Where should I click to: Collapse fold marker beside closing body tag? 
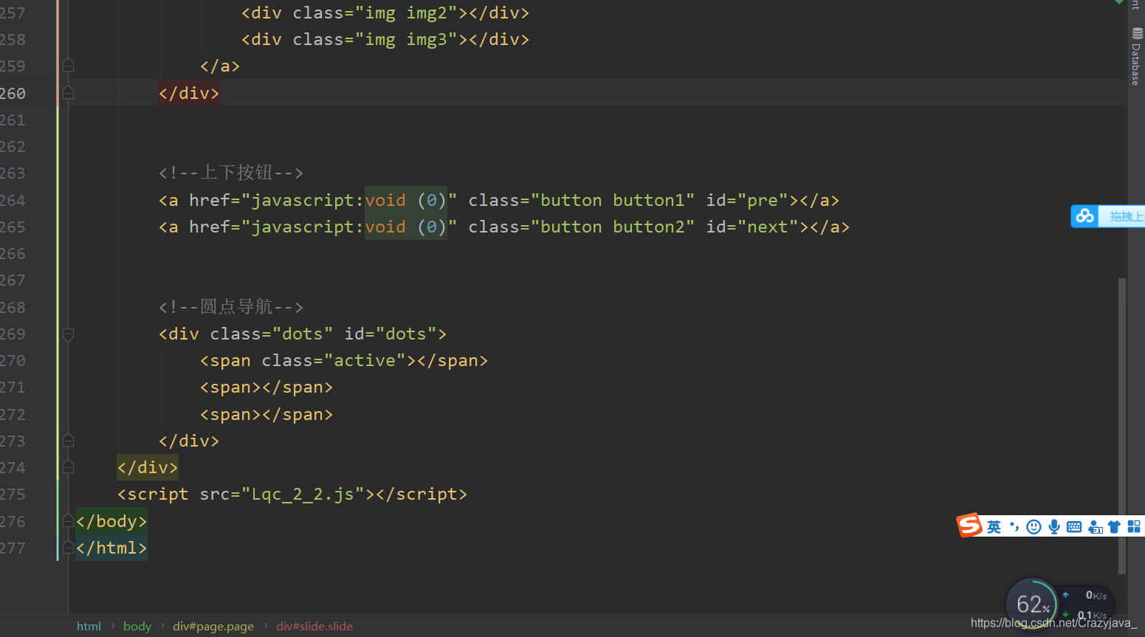point(69,521)
